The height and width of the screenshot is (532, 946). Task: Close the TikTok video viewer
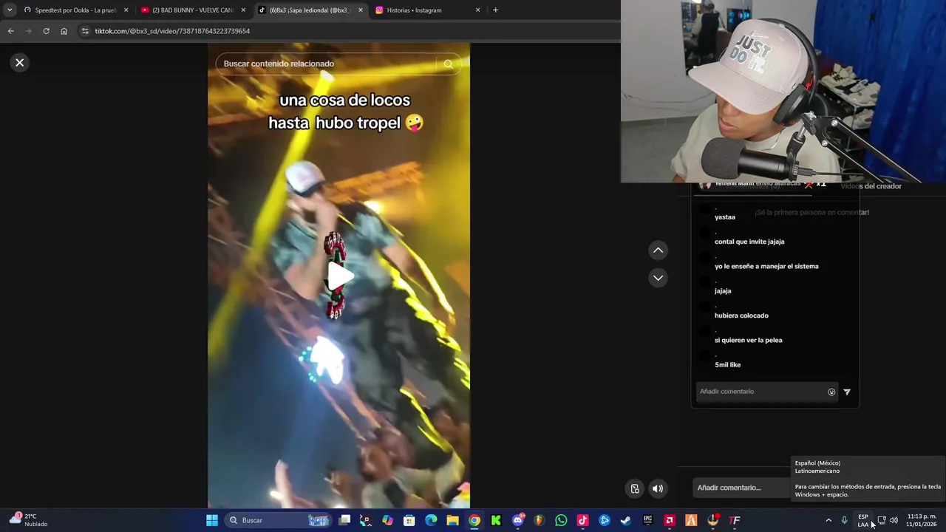[20, 63]
